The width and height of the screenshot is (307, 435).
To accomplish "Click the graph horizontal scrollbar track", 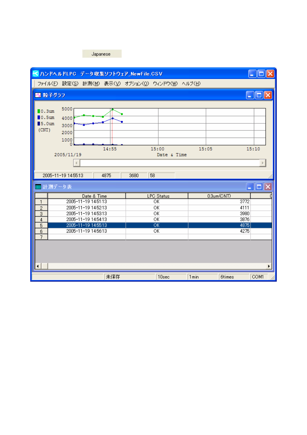I will (x=170, y=163).
